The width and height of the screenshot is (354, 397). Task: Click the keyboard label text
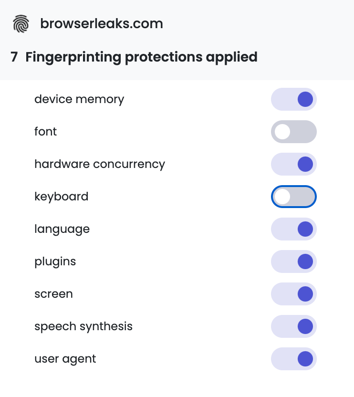(61, 197)
